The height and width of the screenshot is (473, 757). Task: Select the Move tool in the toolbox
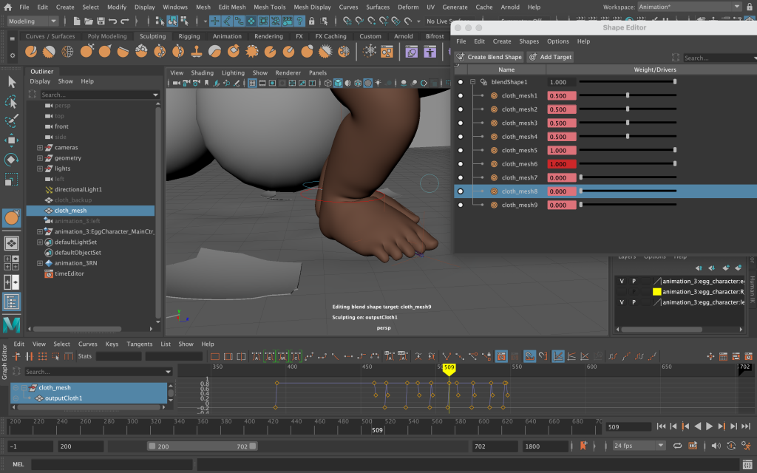click(12, 140)
